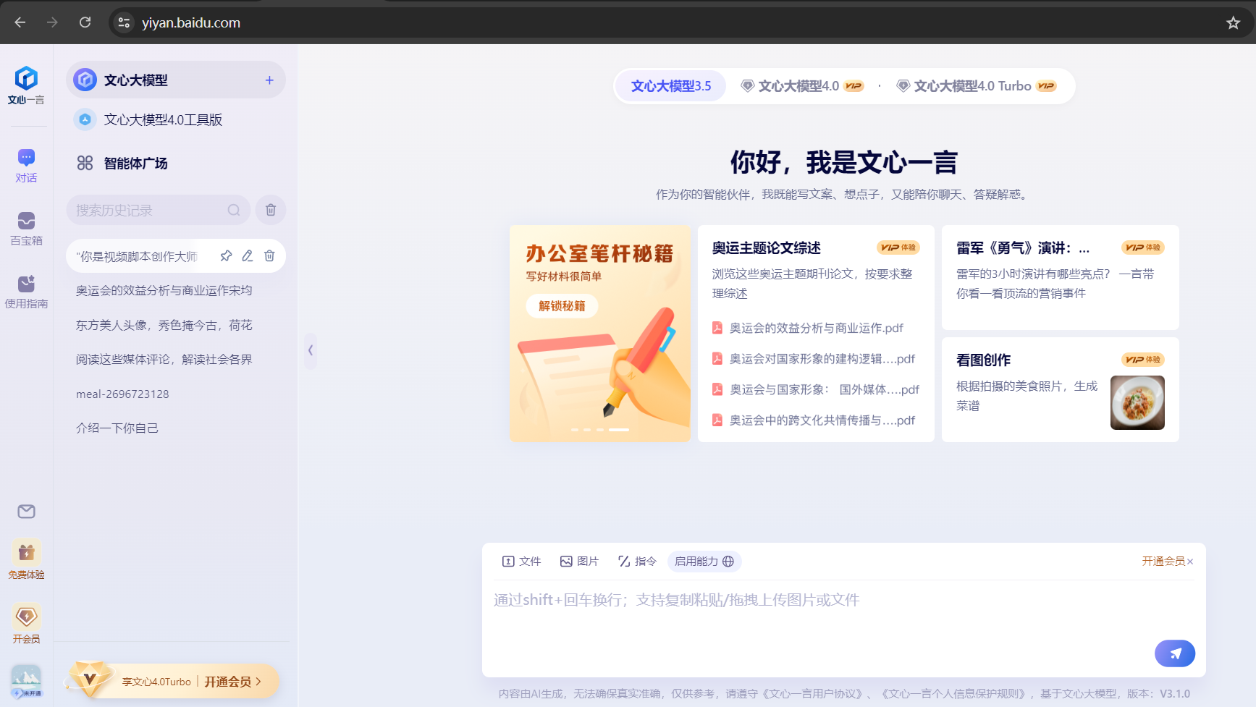Rename the 你是视频脚本创作大师 conversation
Screen dimensions: 1256x707
tap(248, 255)
